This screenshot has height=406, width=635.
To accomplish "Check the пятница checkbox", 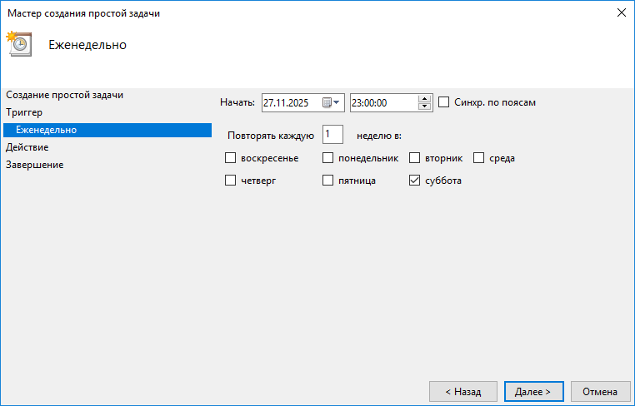I will coord(327,180).
